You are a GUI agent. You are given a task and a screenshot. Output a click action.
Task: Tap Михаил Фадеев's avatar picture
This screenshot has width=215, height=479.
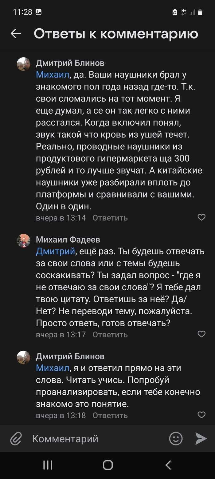[23, 241]
